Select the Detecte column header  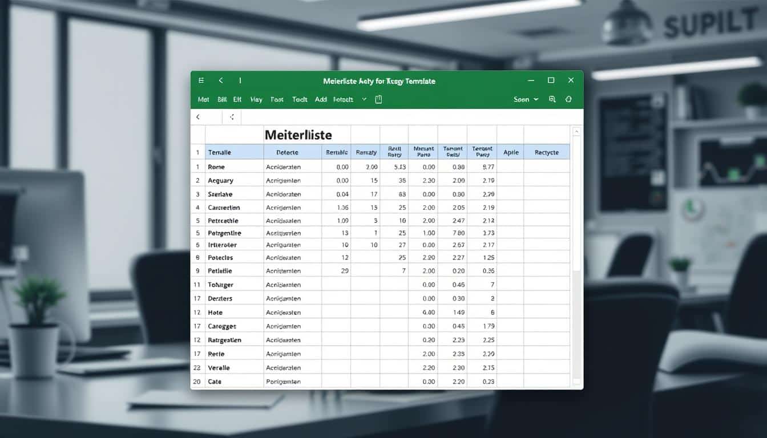[292, 152]
